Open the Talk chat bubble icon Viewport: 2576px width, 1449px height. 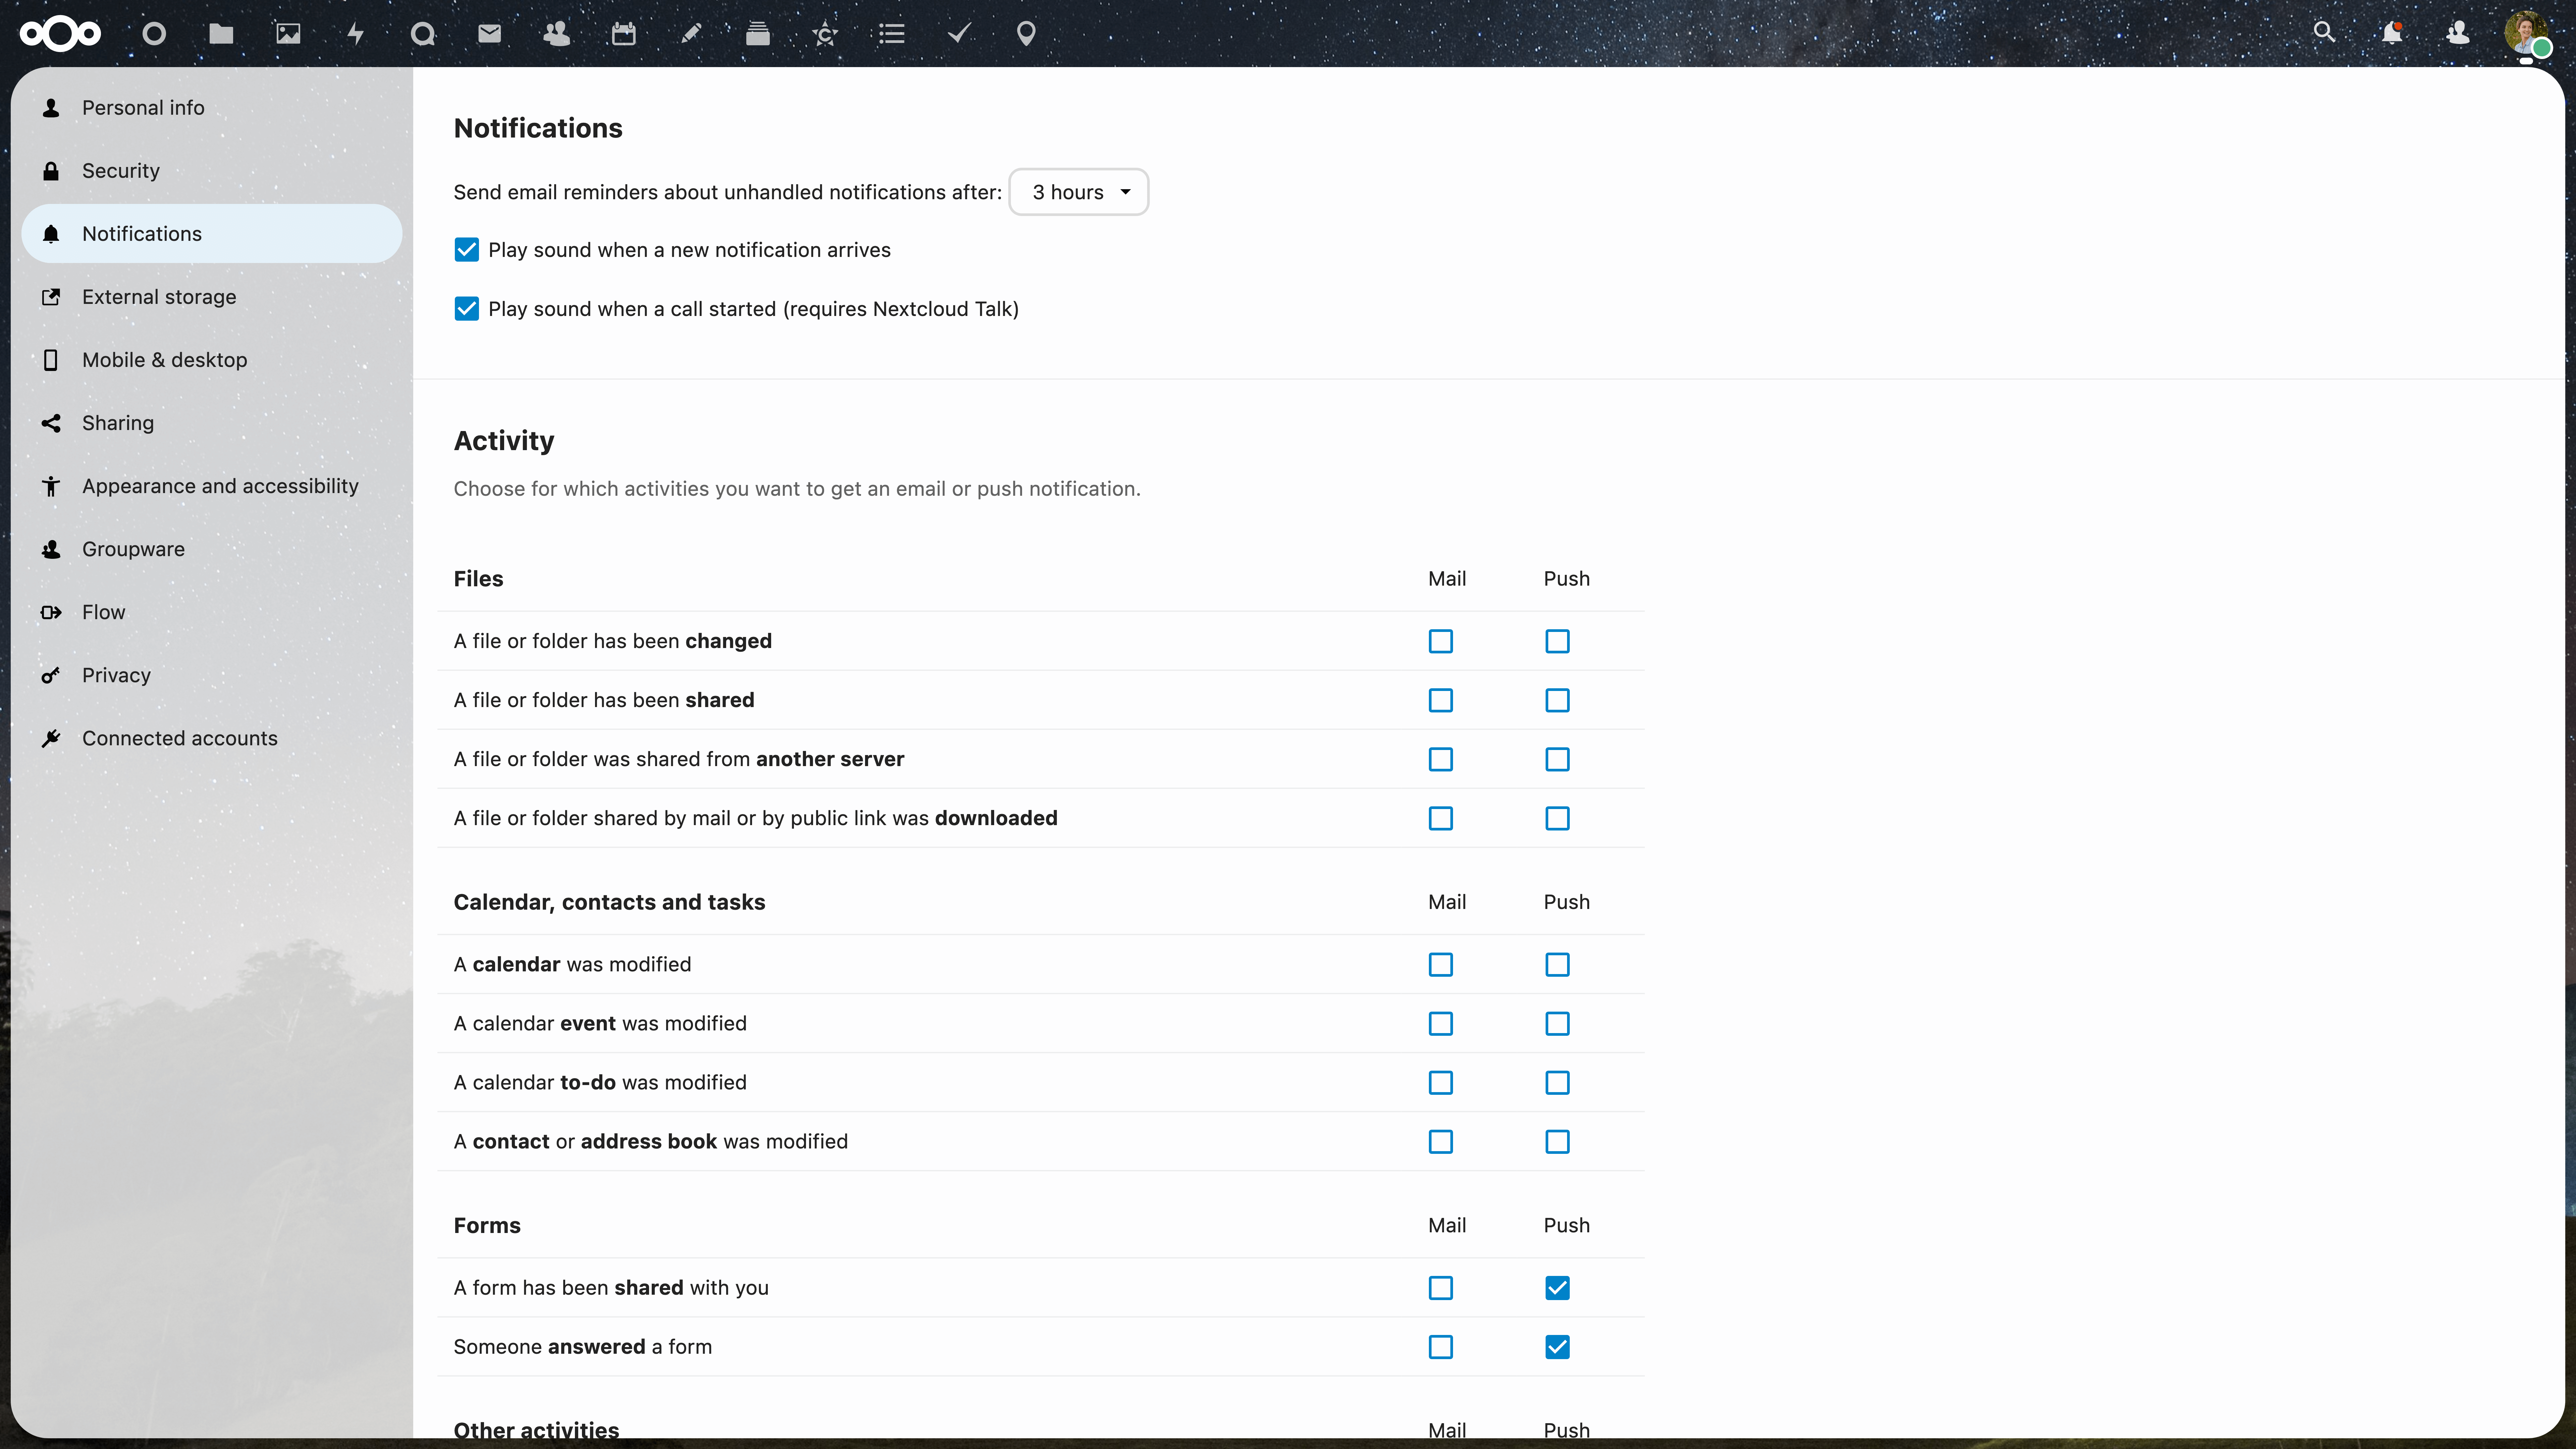[423, 34]
